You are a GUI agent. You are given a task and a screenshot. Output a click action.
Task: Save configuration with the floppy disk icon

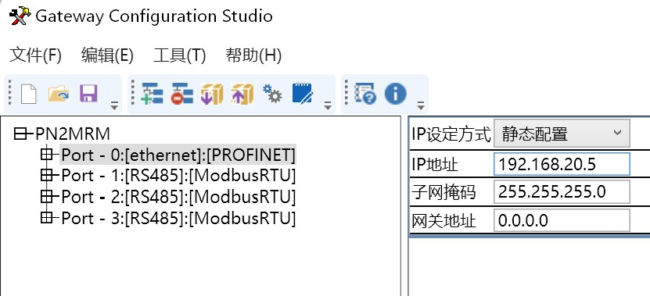tap(88, 94)
